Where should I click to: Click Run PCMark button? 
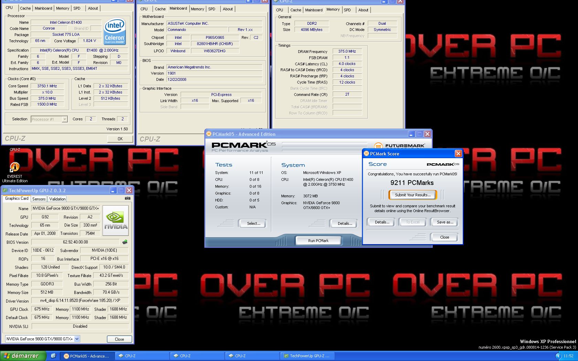[318, 241]
